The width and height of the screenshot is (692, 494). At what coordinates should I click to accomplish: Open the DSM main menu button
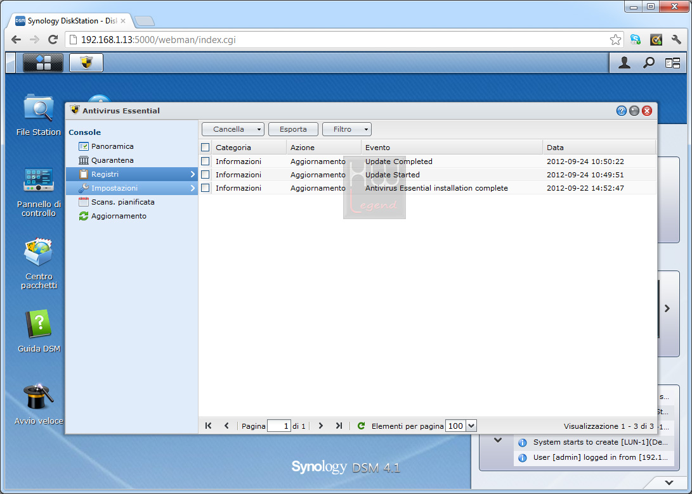pos(42,63)
